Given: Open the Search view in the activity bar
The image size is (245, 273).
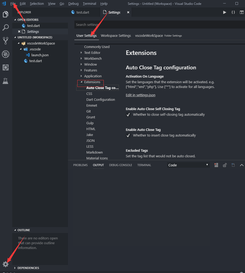Looking at the screenshot, I should tap(6, 27).
